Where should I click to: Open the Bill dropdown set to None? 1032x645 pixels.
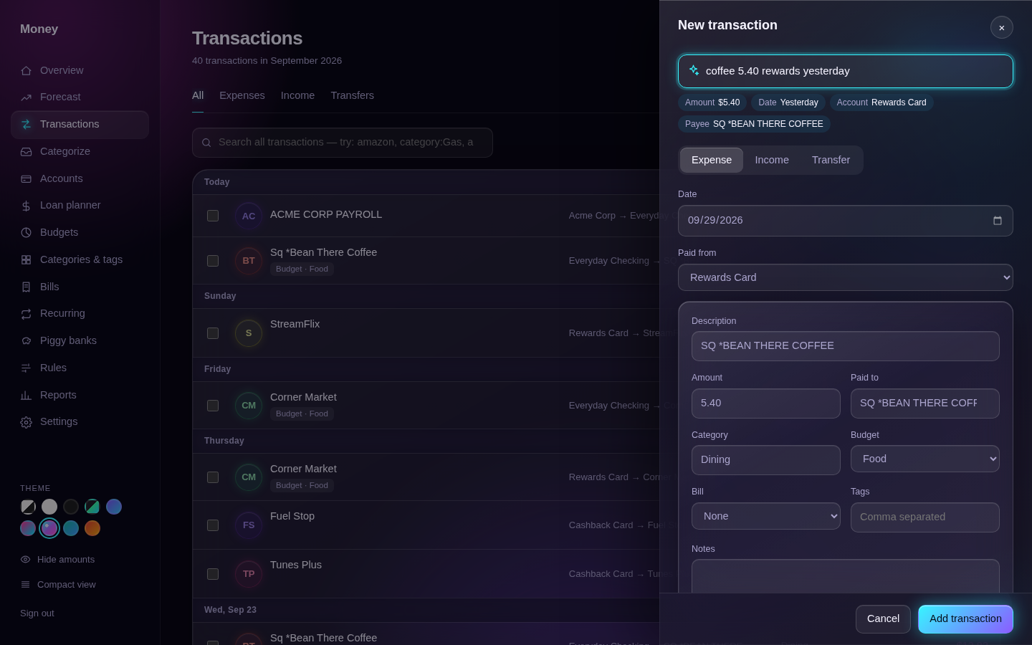766,516
